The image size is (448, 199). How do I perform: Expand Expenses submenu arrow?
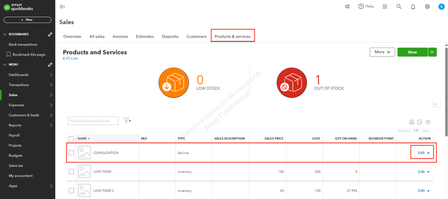pos(51,105)
